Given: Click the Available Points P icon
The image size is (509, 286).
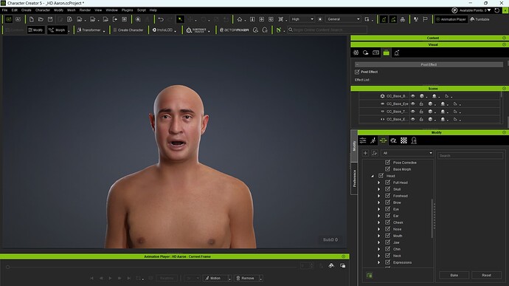Looking at the screenshot, I should (x=454, y=10).
